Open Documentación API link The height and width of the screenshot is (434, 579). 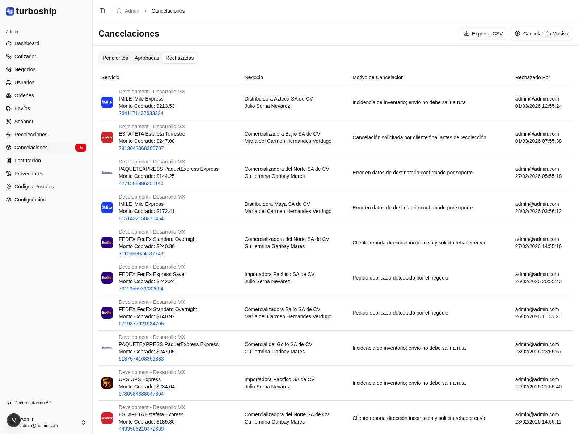pyautogui.click(x=33, y=403)
